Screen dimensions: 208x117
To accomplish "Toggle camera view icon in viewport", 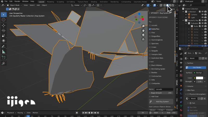I will click(x=143, y=35).
